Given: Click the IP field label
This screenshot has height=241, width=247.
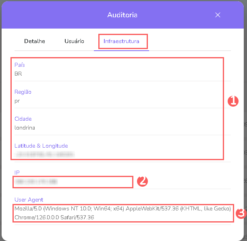Looking at the screenshot, I should point(17,173).
